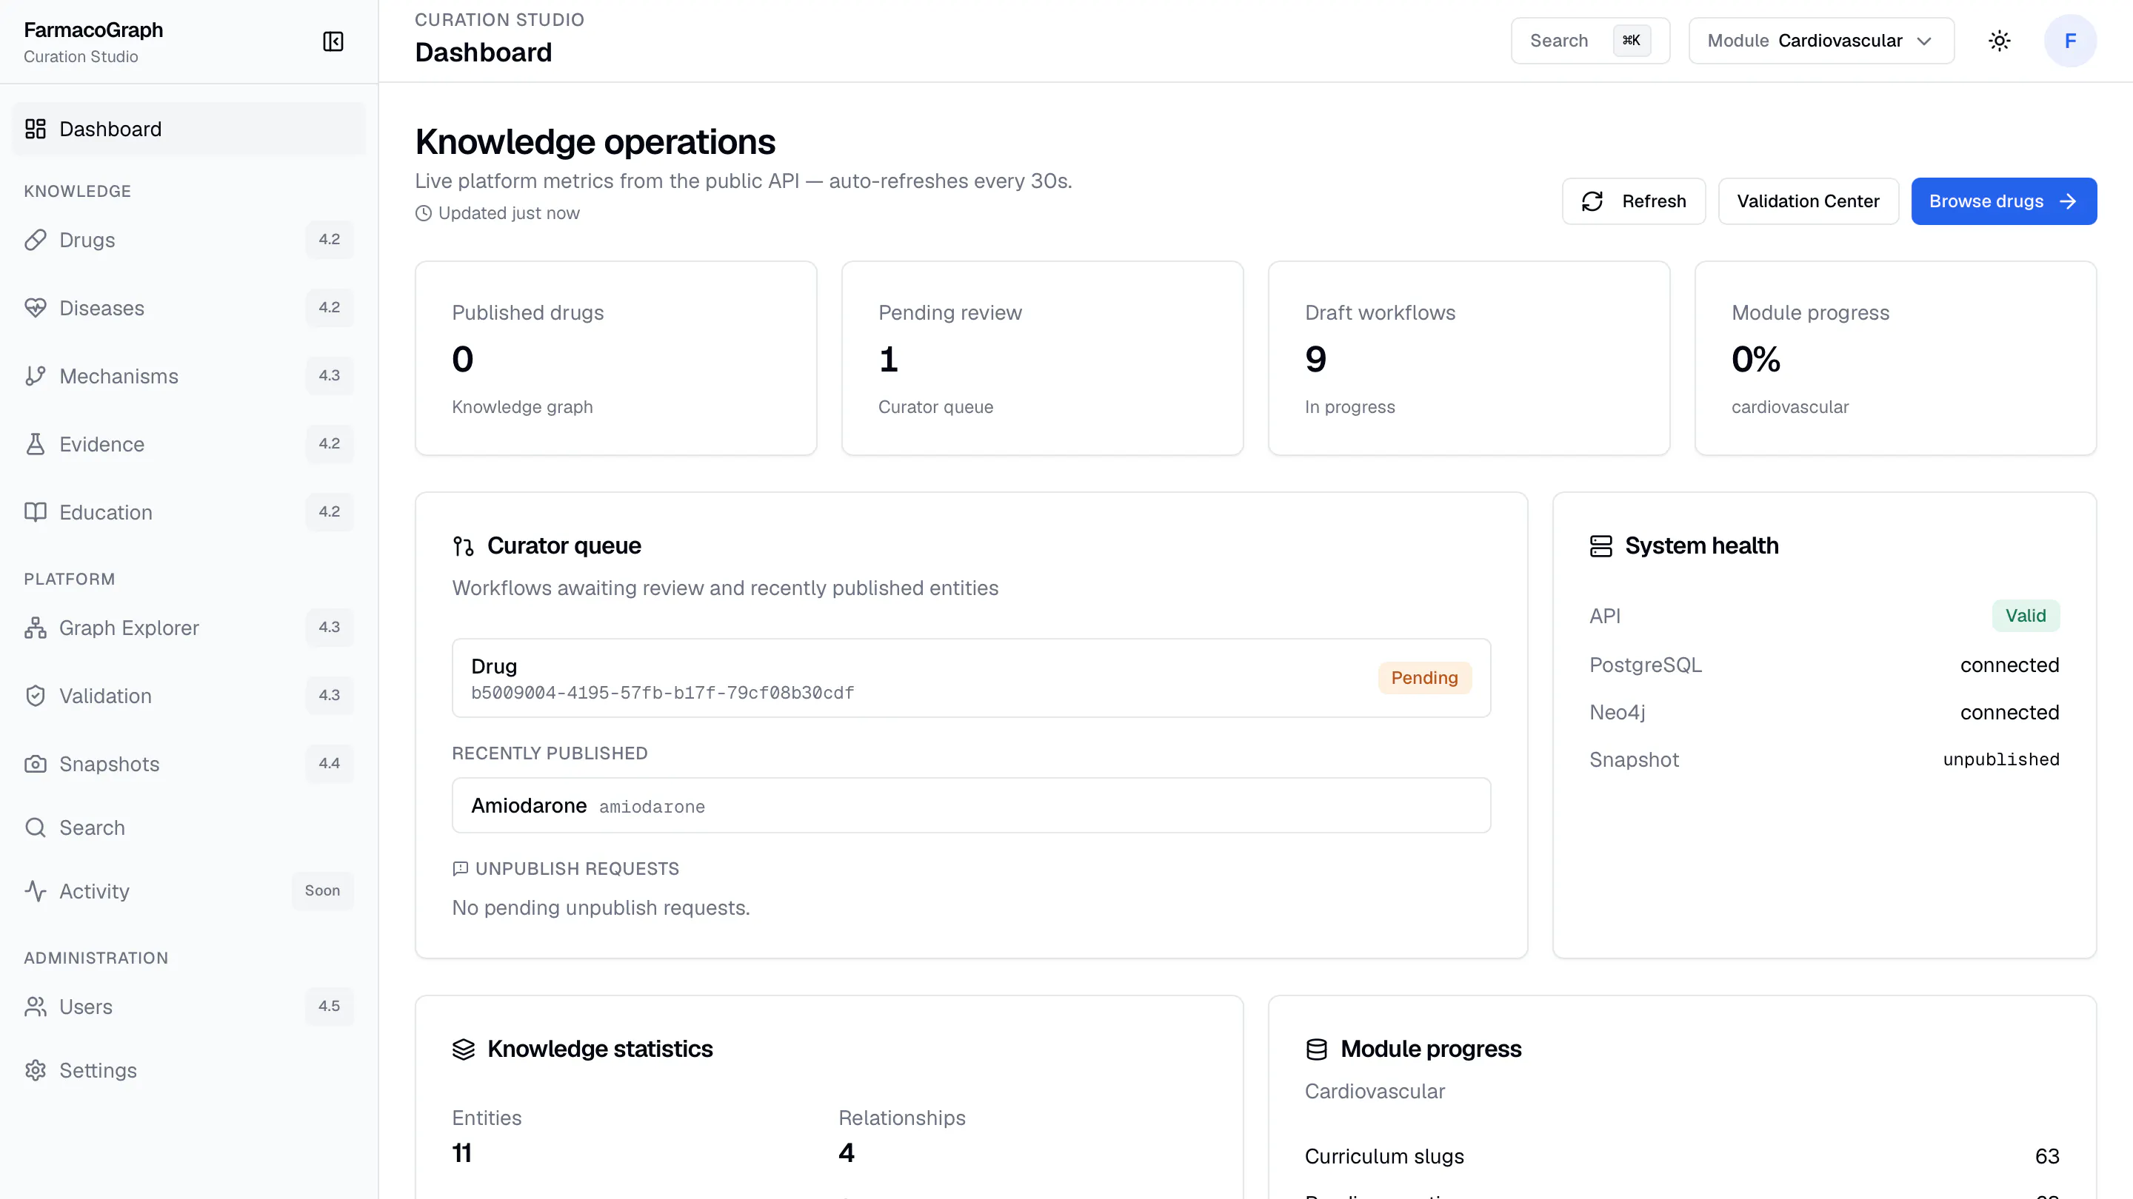Open the Validation Center button
The image size is (2133, 1199).
pos(1808,201)
